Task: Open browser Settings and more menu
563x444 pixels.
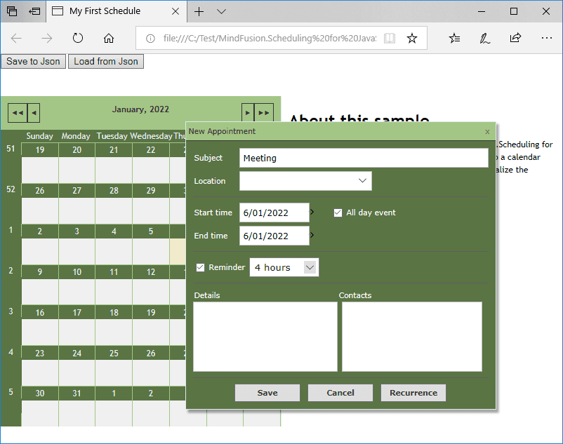Action: (546, 38)
